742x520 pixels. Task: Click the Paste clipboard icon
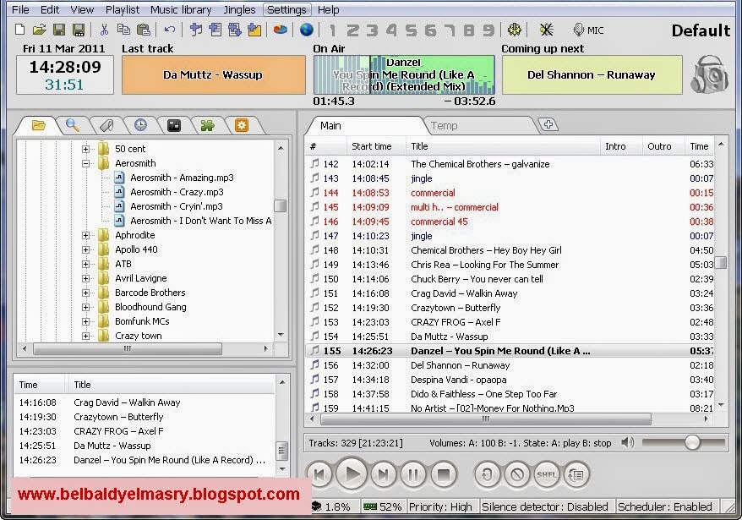point(144,30)
